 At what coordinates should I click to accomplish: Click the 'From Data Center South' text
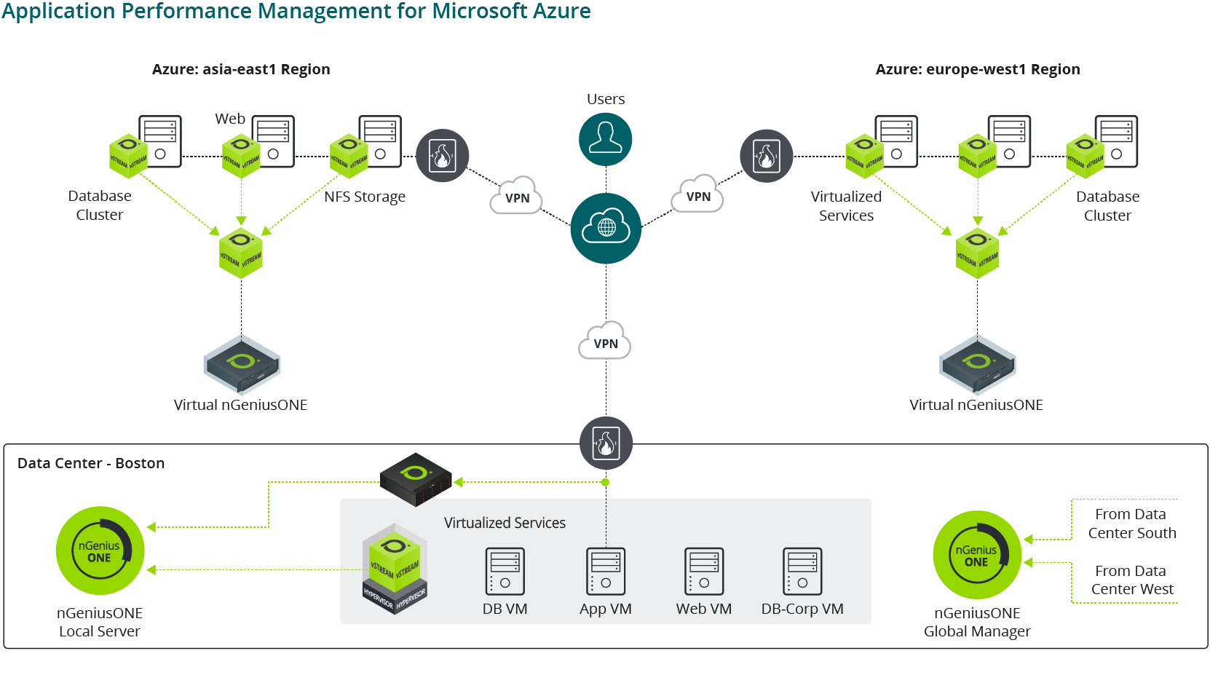(1132, 524)
